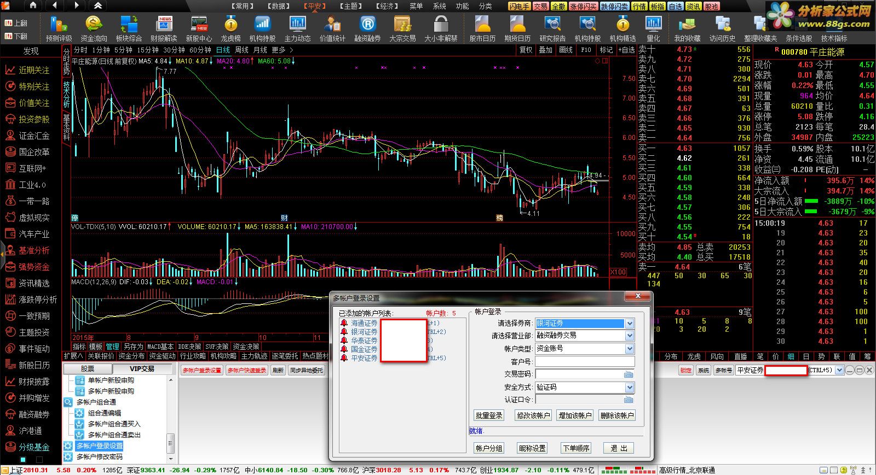Switch to the VIP交易 tab
This screenshot has width=876, height=475.
(142, 369)
